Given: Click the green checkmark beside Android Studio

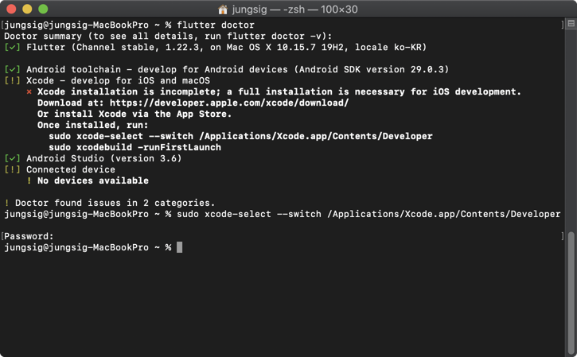Looking at the screenshot, I should pos(12,158).
